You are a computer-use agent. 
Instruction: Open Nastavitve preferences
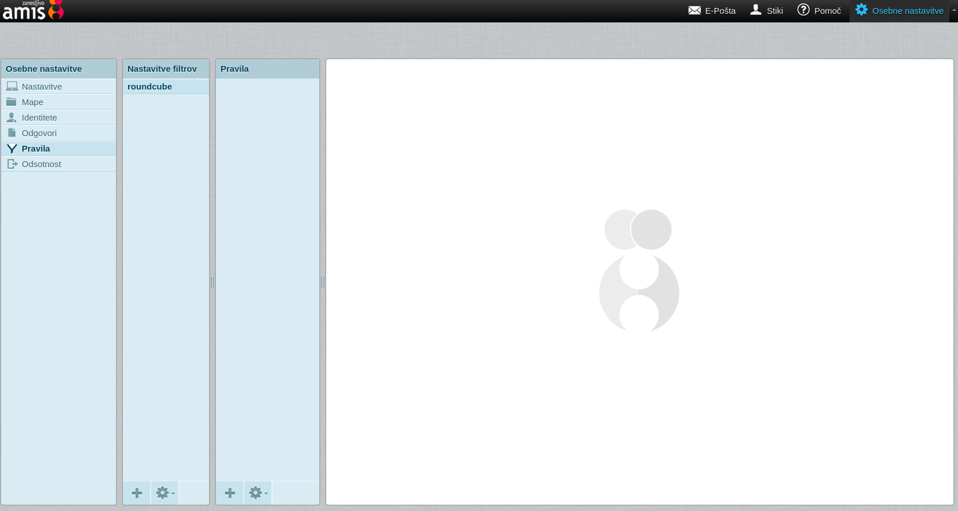[59, 86]
